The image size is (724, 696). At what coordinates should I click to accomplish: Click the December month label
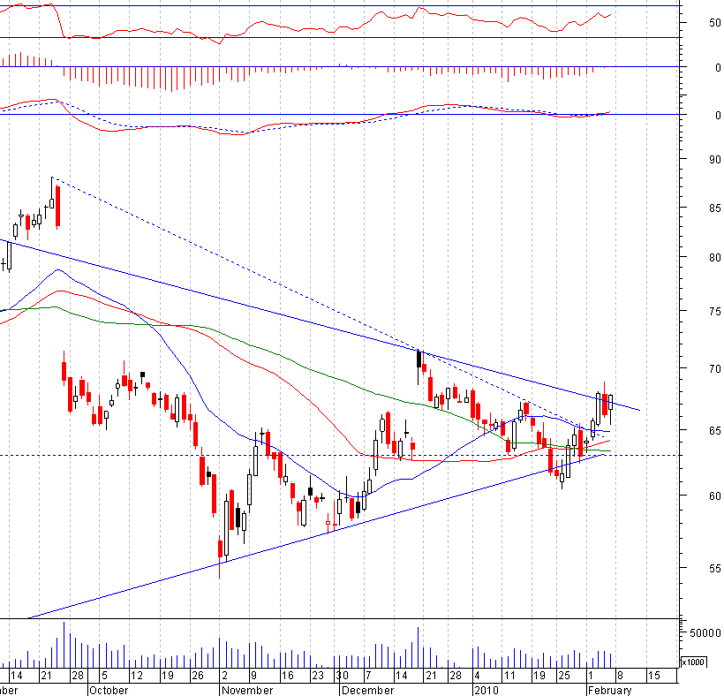[x=368, y=691]
